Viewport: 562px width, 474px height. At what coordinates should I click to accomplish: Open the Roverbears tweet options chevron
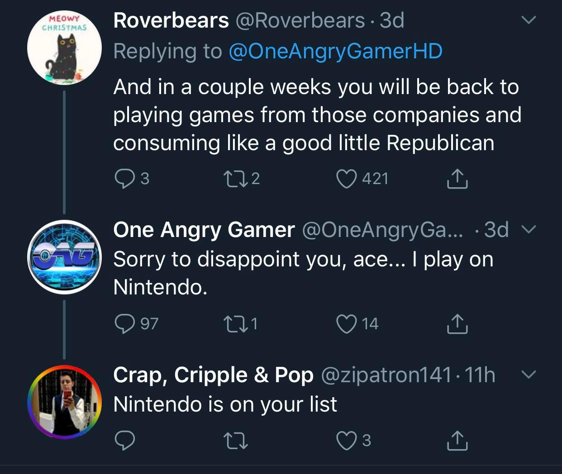point(529,20)
